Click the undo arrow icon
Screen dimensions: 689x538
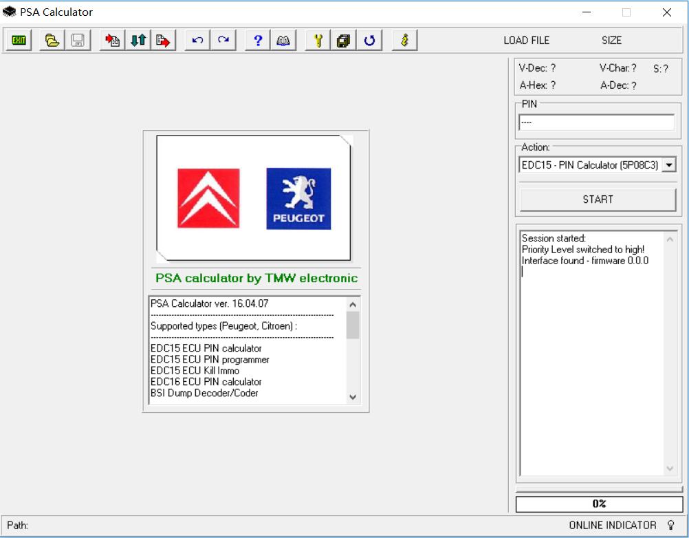(198, 41)
